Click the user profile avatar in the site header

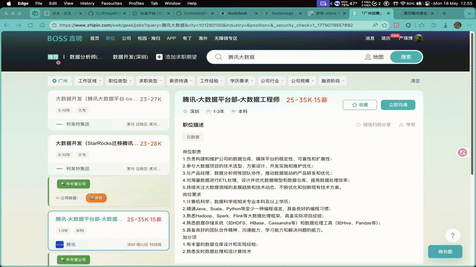click(x=419, y=39)
